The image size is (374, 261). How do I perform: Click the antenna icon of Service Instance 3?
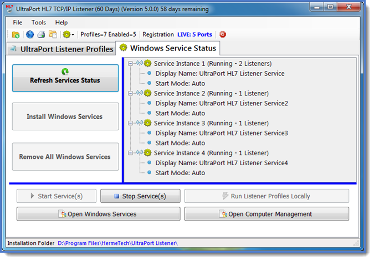pos(140,122)
